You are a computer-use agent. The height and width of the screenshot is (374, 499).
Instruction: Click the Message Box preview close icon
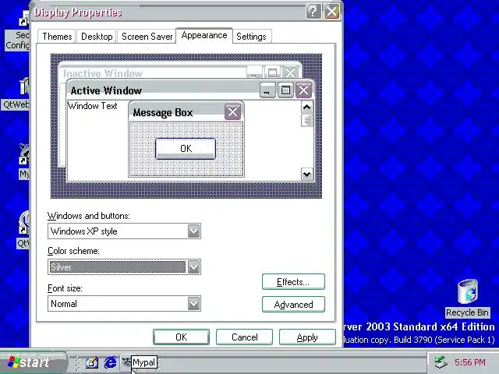232,112
